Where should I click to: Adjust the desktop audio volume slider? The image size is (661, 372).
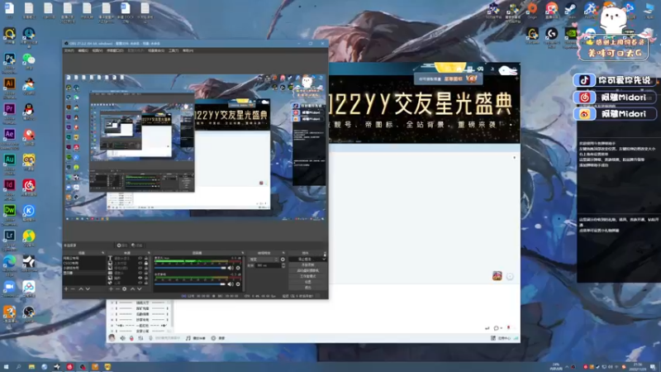(191, 284)
